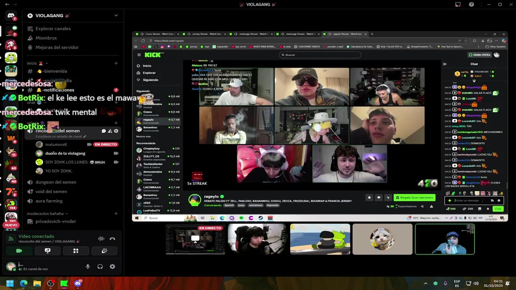Open the green trollface server icon
The height and width of the screenshot is (290, 516).
click(x=11, y=58)
